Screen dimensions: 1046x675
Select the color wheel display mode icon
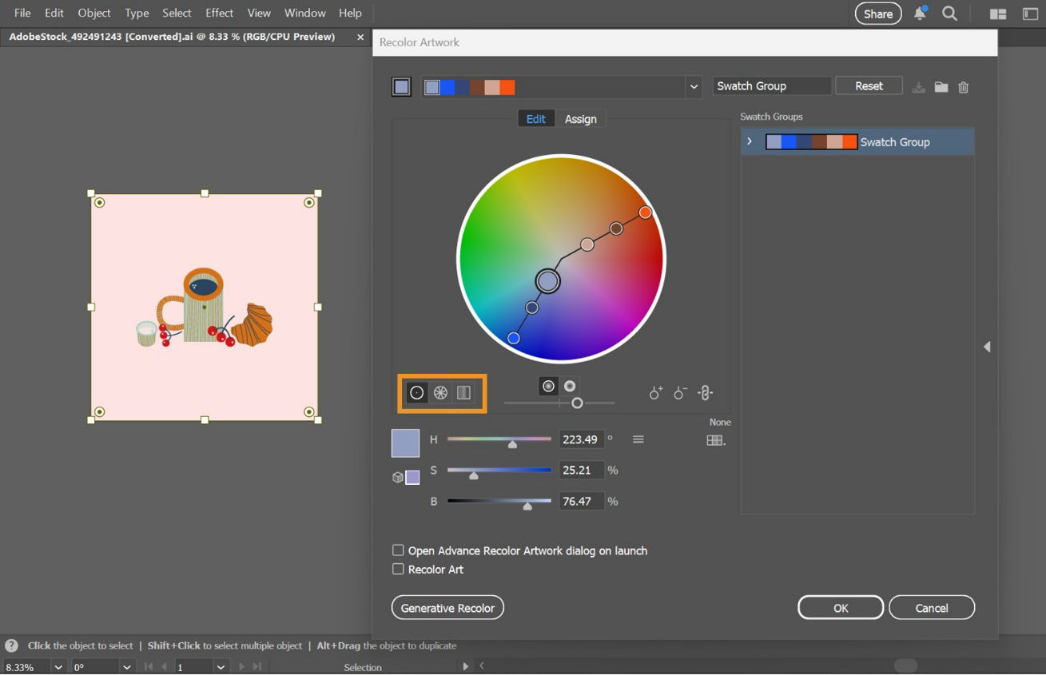coord(416,392)
